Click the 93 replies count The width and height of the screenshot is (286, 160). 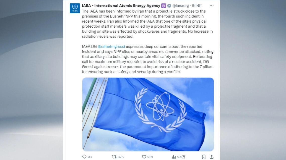(x=90, y=157)
